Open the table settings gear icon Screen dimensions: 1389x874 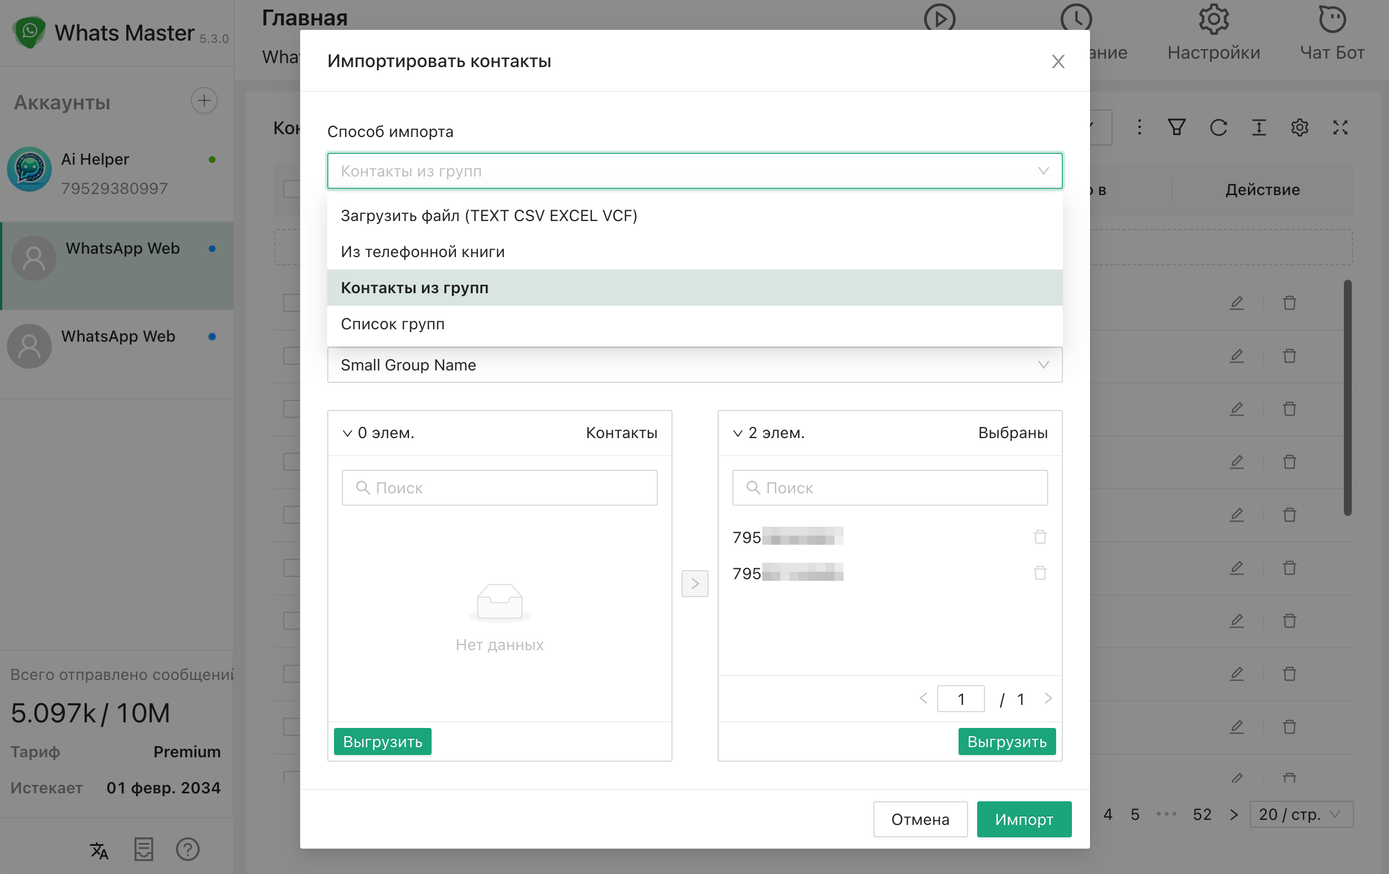(x=1299, y=127)
